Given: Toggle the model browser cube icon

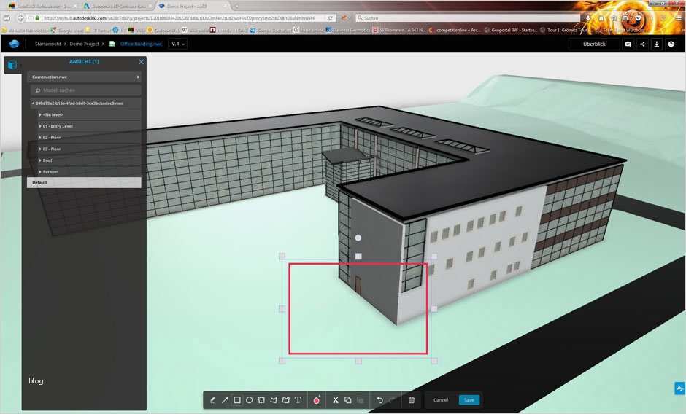Looking at the screenshot, I should pos(12,65).
